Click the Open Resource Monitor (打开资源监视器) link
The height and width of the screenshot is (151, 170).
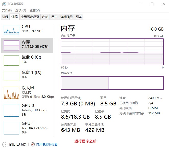click(47, 144)
